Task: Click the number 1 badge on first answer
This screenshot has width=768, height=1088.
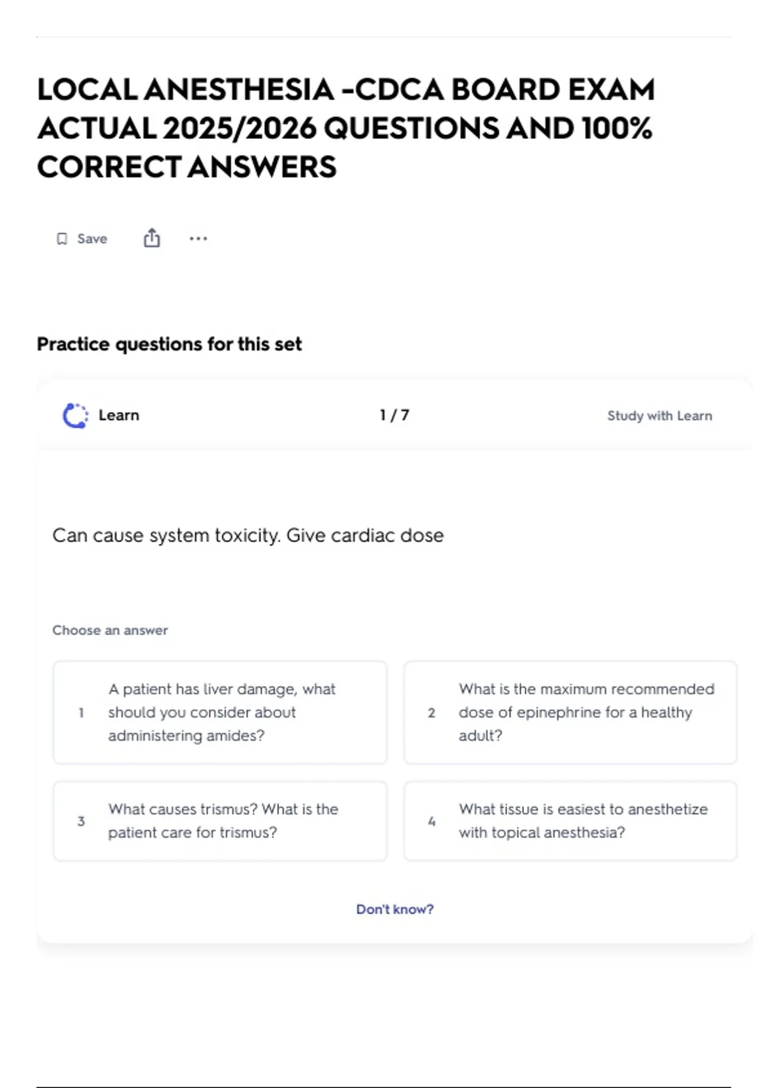Action: click(x=81, y=712)
